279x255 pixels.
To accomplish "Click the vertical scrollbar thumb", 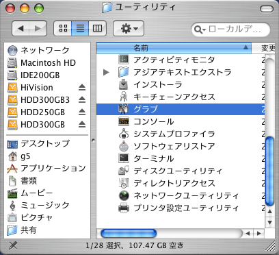I will coord(269,171).
